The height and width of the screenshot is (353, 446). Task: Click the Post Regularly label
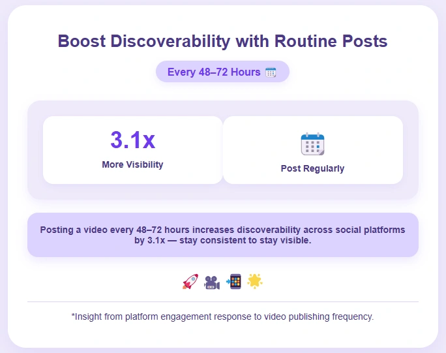[312, 168]
